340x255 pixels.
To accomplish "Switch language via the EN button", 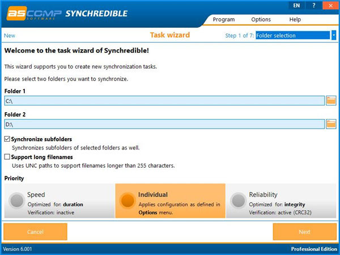I will (x=296, y=6).
